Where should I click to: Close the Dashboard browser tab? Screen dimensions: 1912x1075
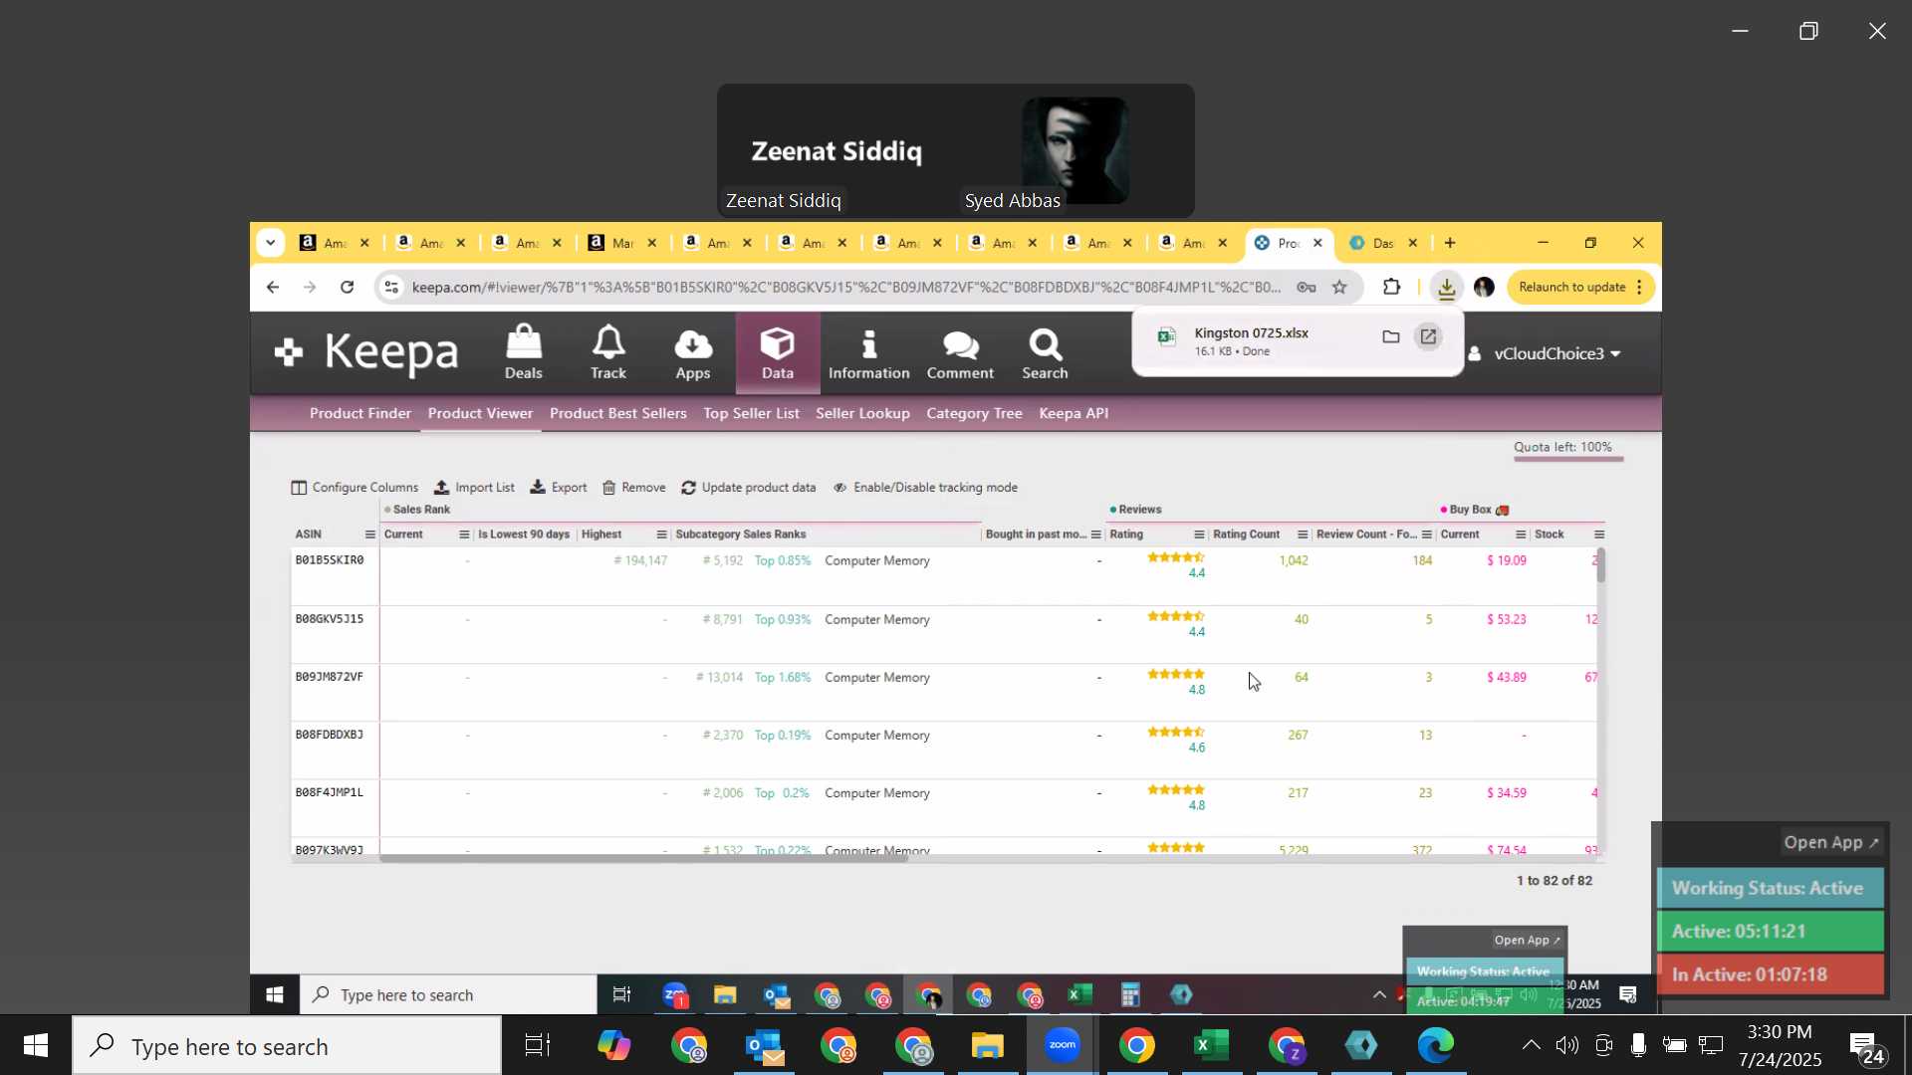pyautogui.click(x=1412, y=243)
